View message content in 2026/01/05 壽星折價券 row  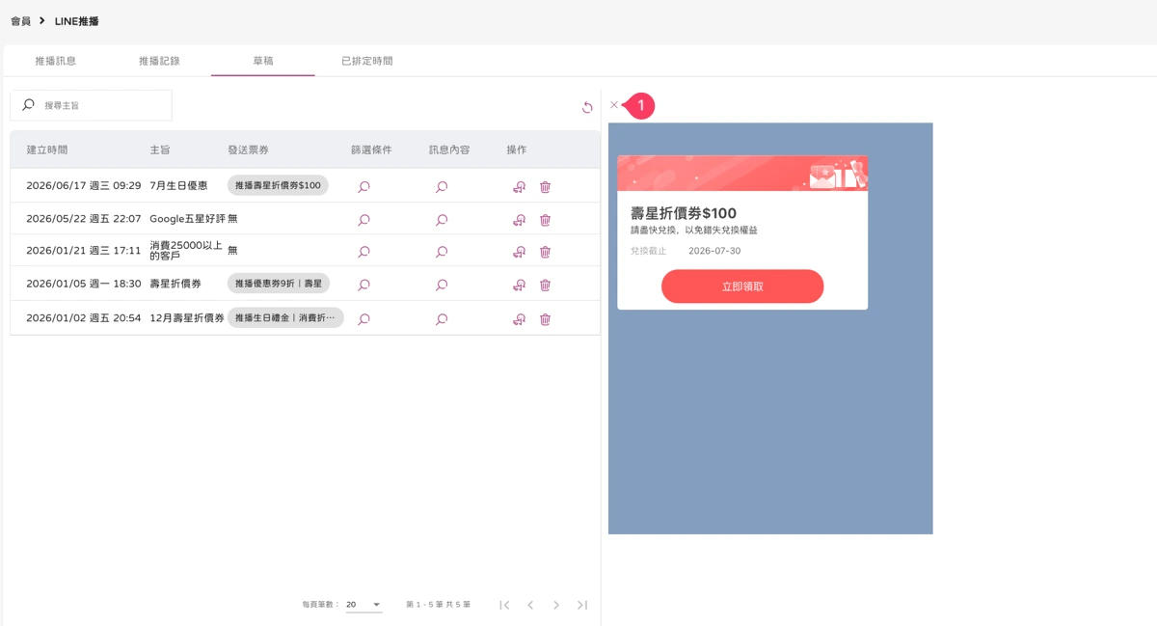(x=442, y=285)
